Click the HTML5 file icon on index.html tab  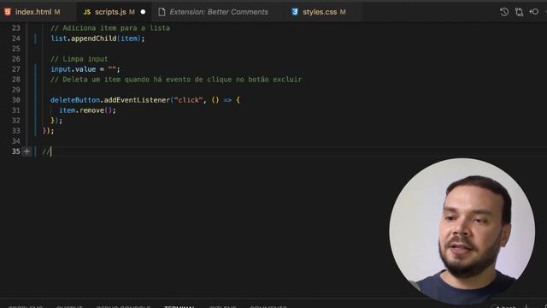point(8,12)
